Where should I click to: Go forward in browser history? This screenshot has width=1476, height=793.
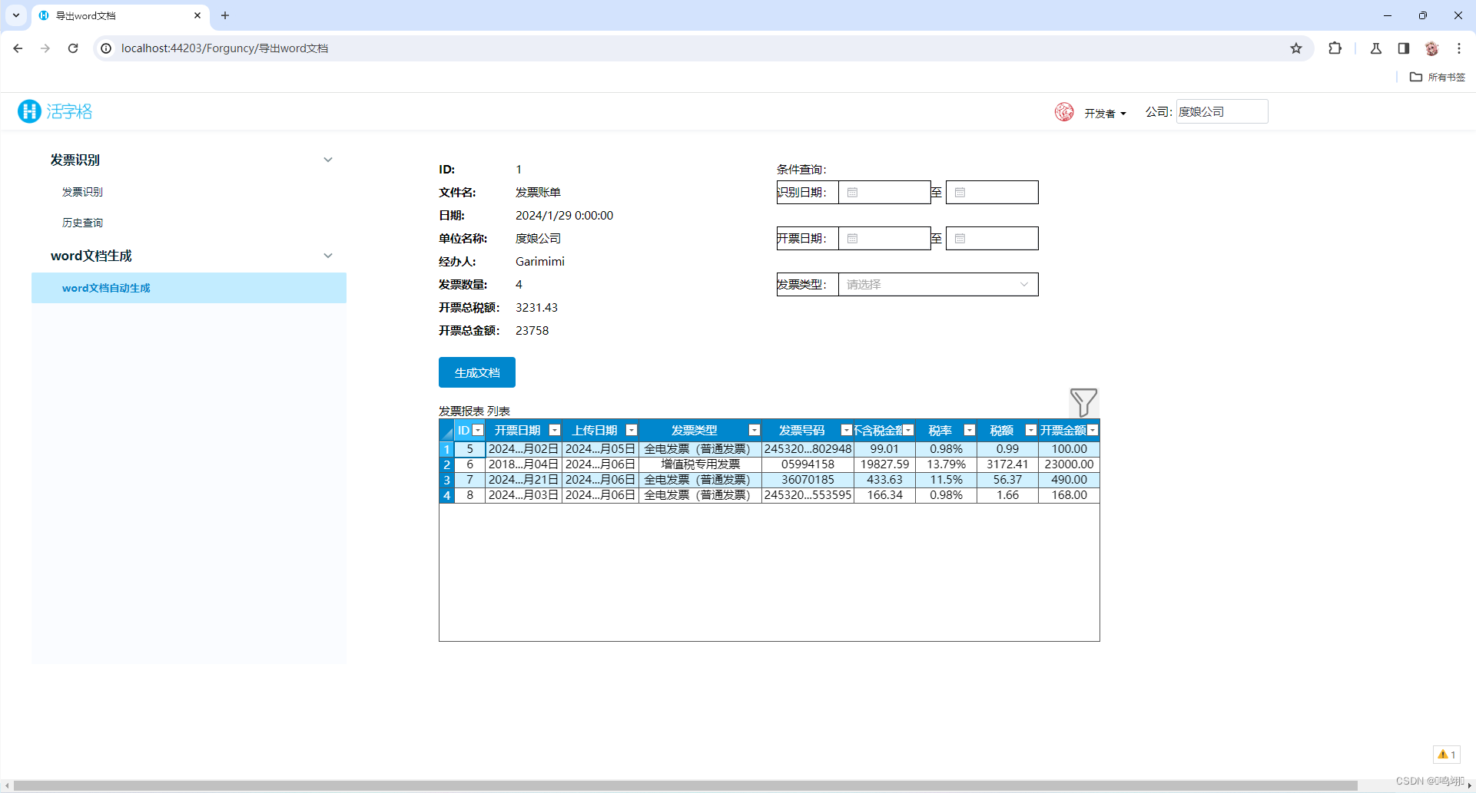coord(45,48)
